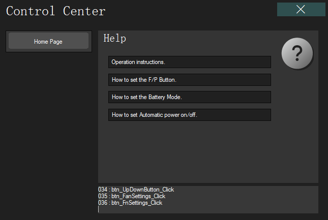Go to the Home Page

[48, 42]
